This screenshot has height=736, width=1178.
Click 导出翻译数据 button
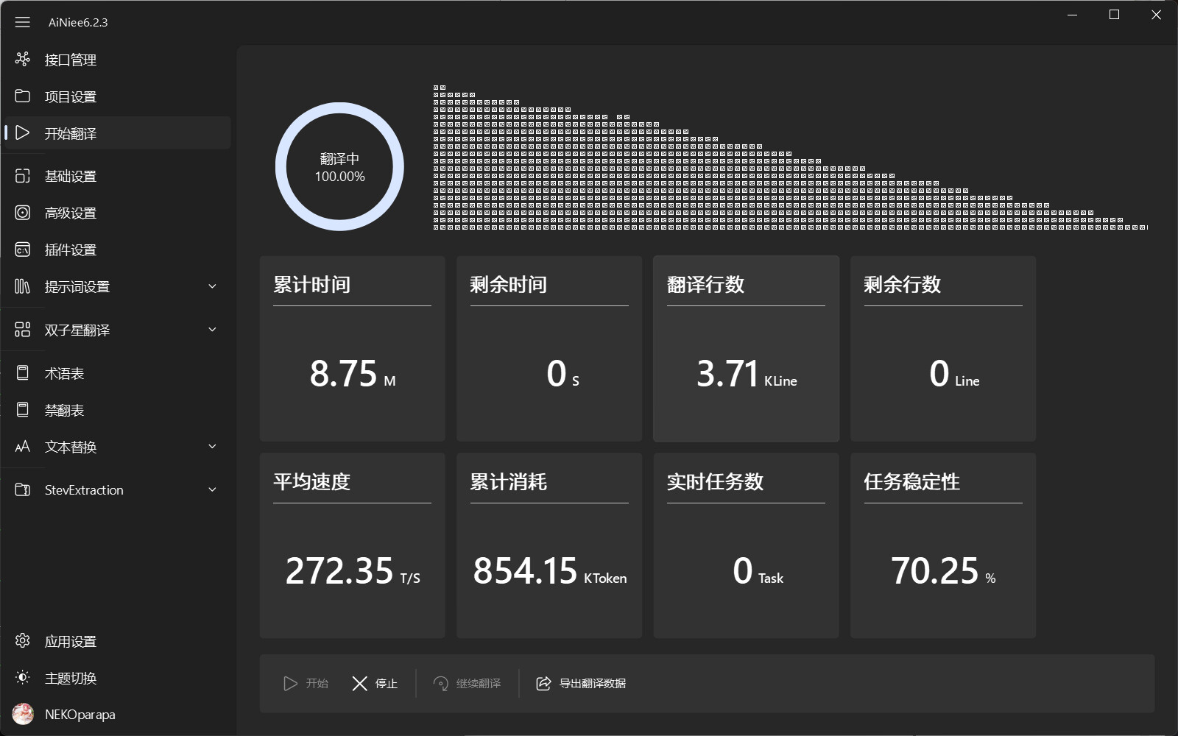click(581, 684)
